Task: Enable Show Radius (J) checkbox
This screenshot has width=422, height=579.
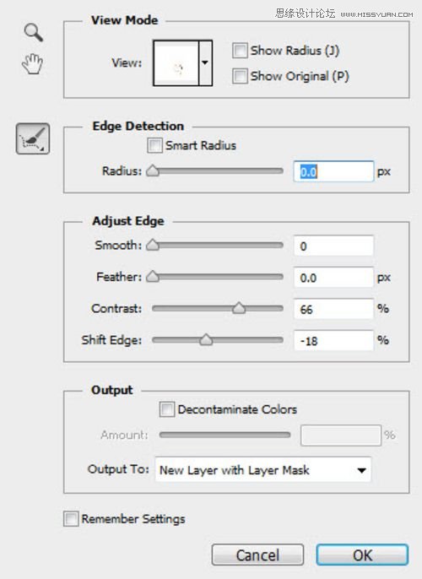Action: click(x=240, y=51)
